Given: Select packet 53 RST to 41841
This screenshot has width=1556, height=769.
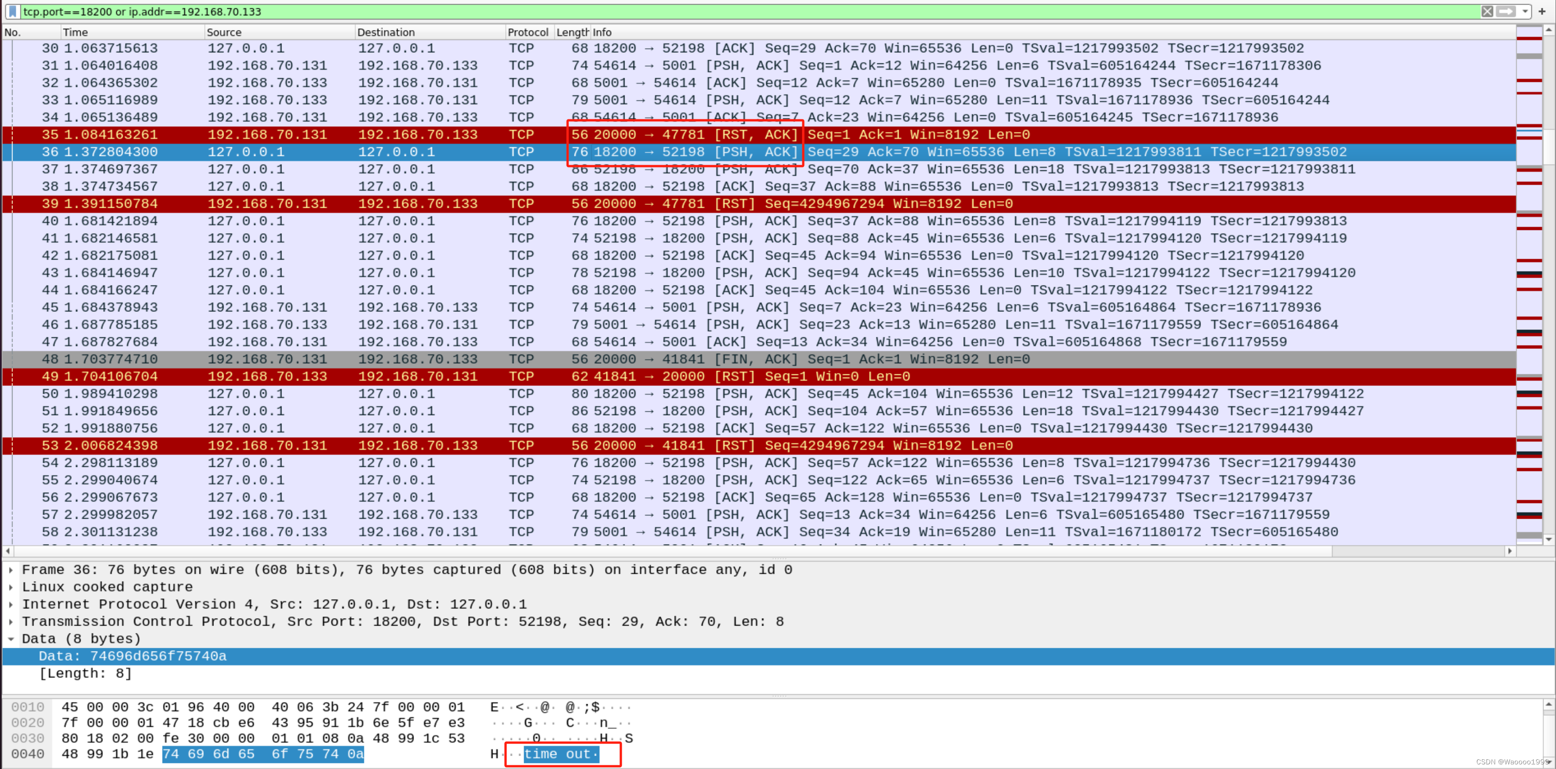Looking at the screenshot, I should tap(759, 446).
